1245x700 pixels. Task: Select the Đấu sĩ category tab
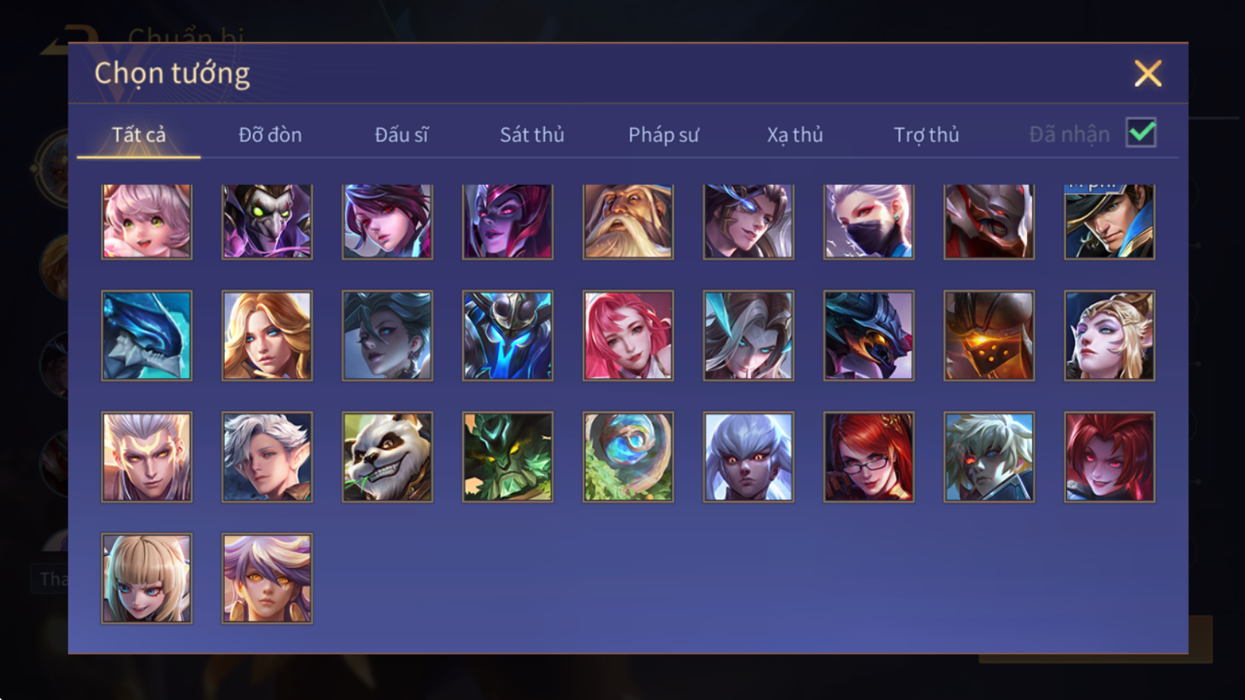(401, 135)
